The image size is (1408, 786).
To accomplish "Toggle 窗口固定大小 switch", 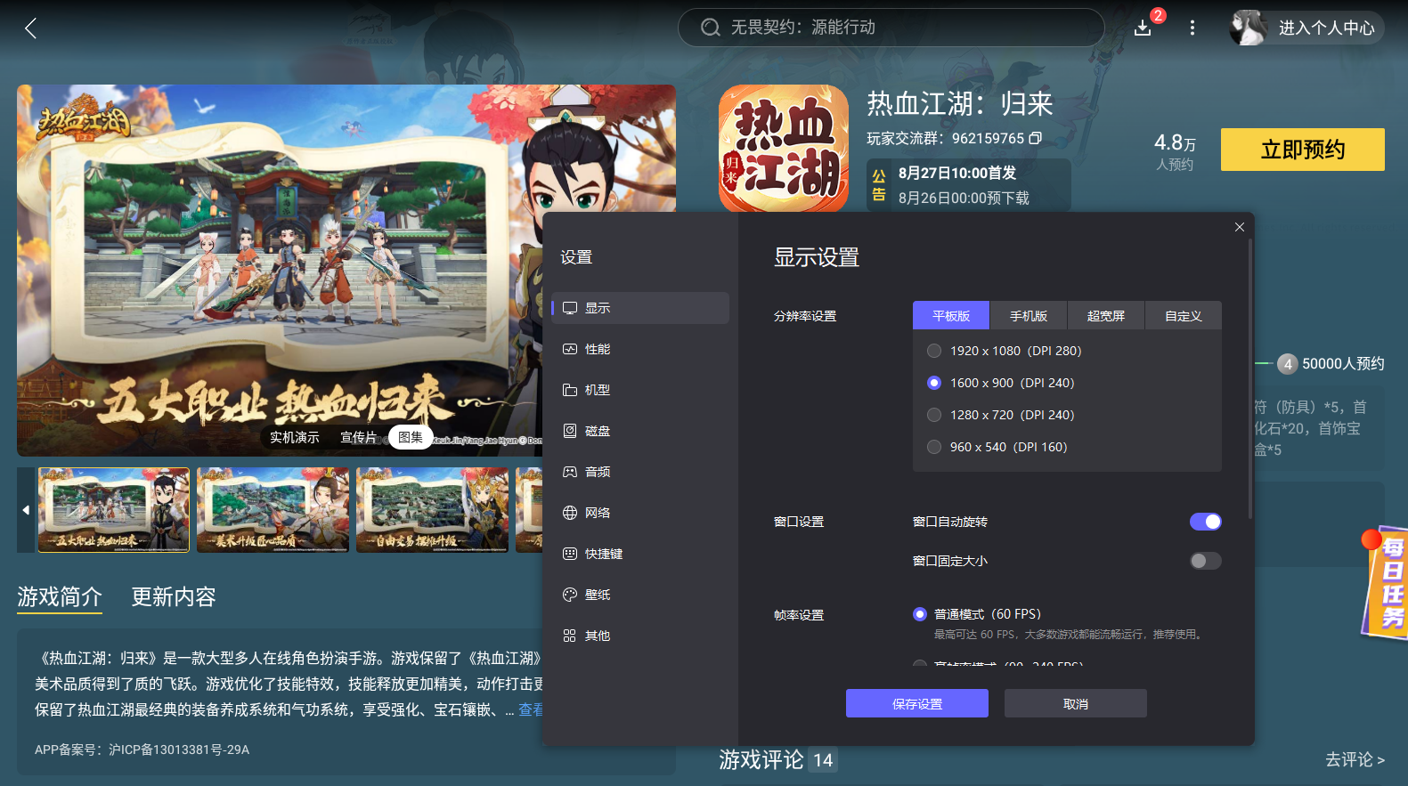I will coord(1206,561).
